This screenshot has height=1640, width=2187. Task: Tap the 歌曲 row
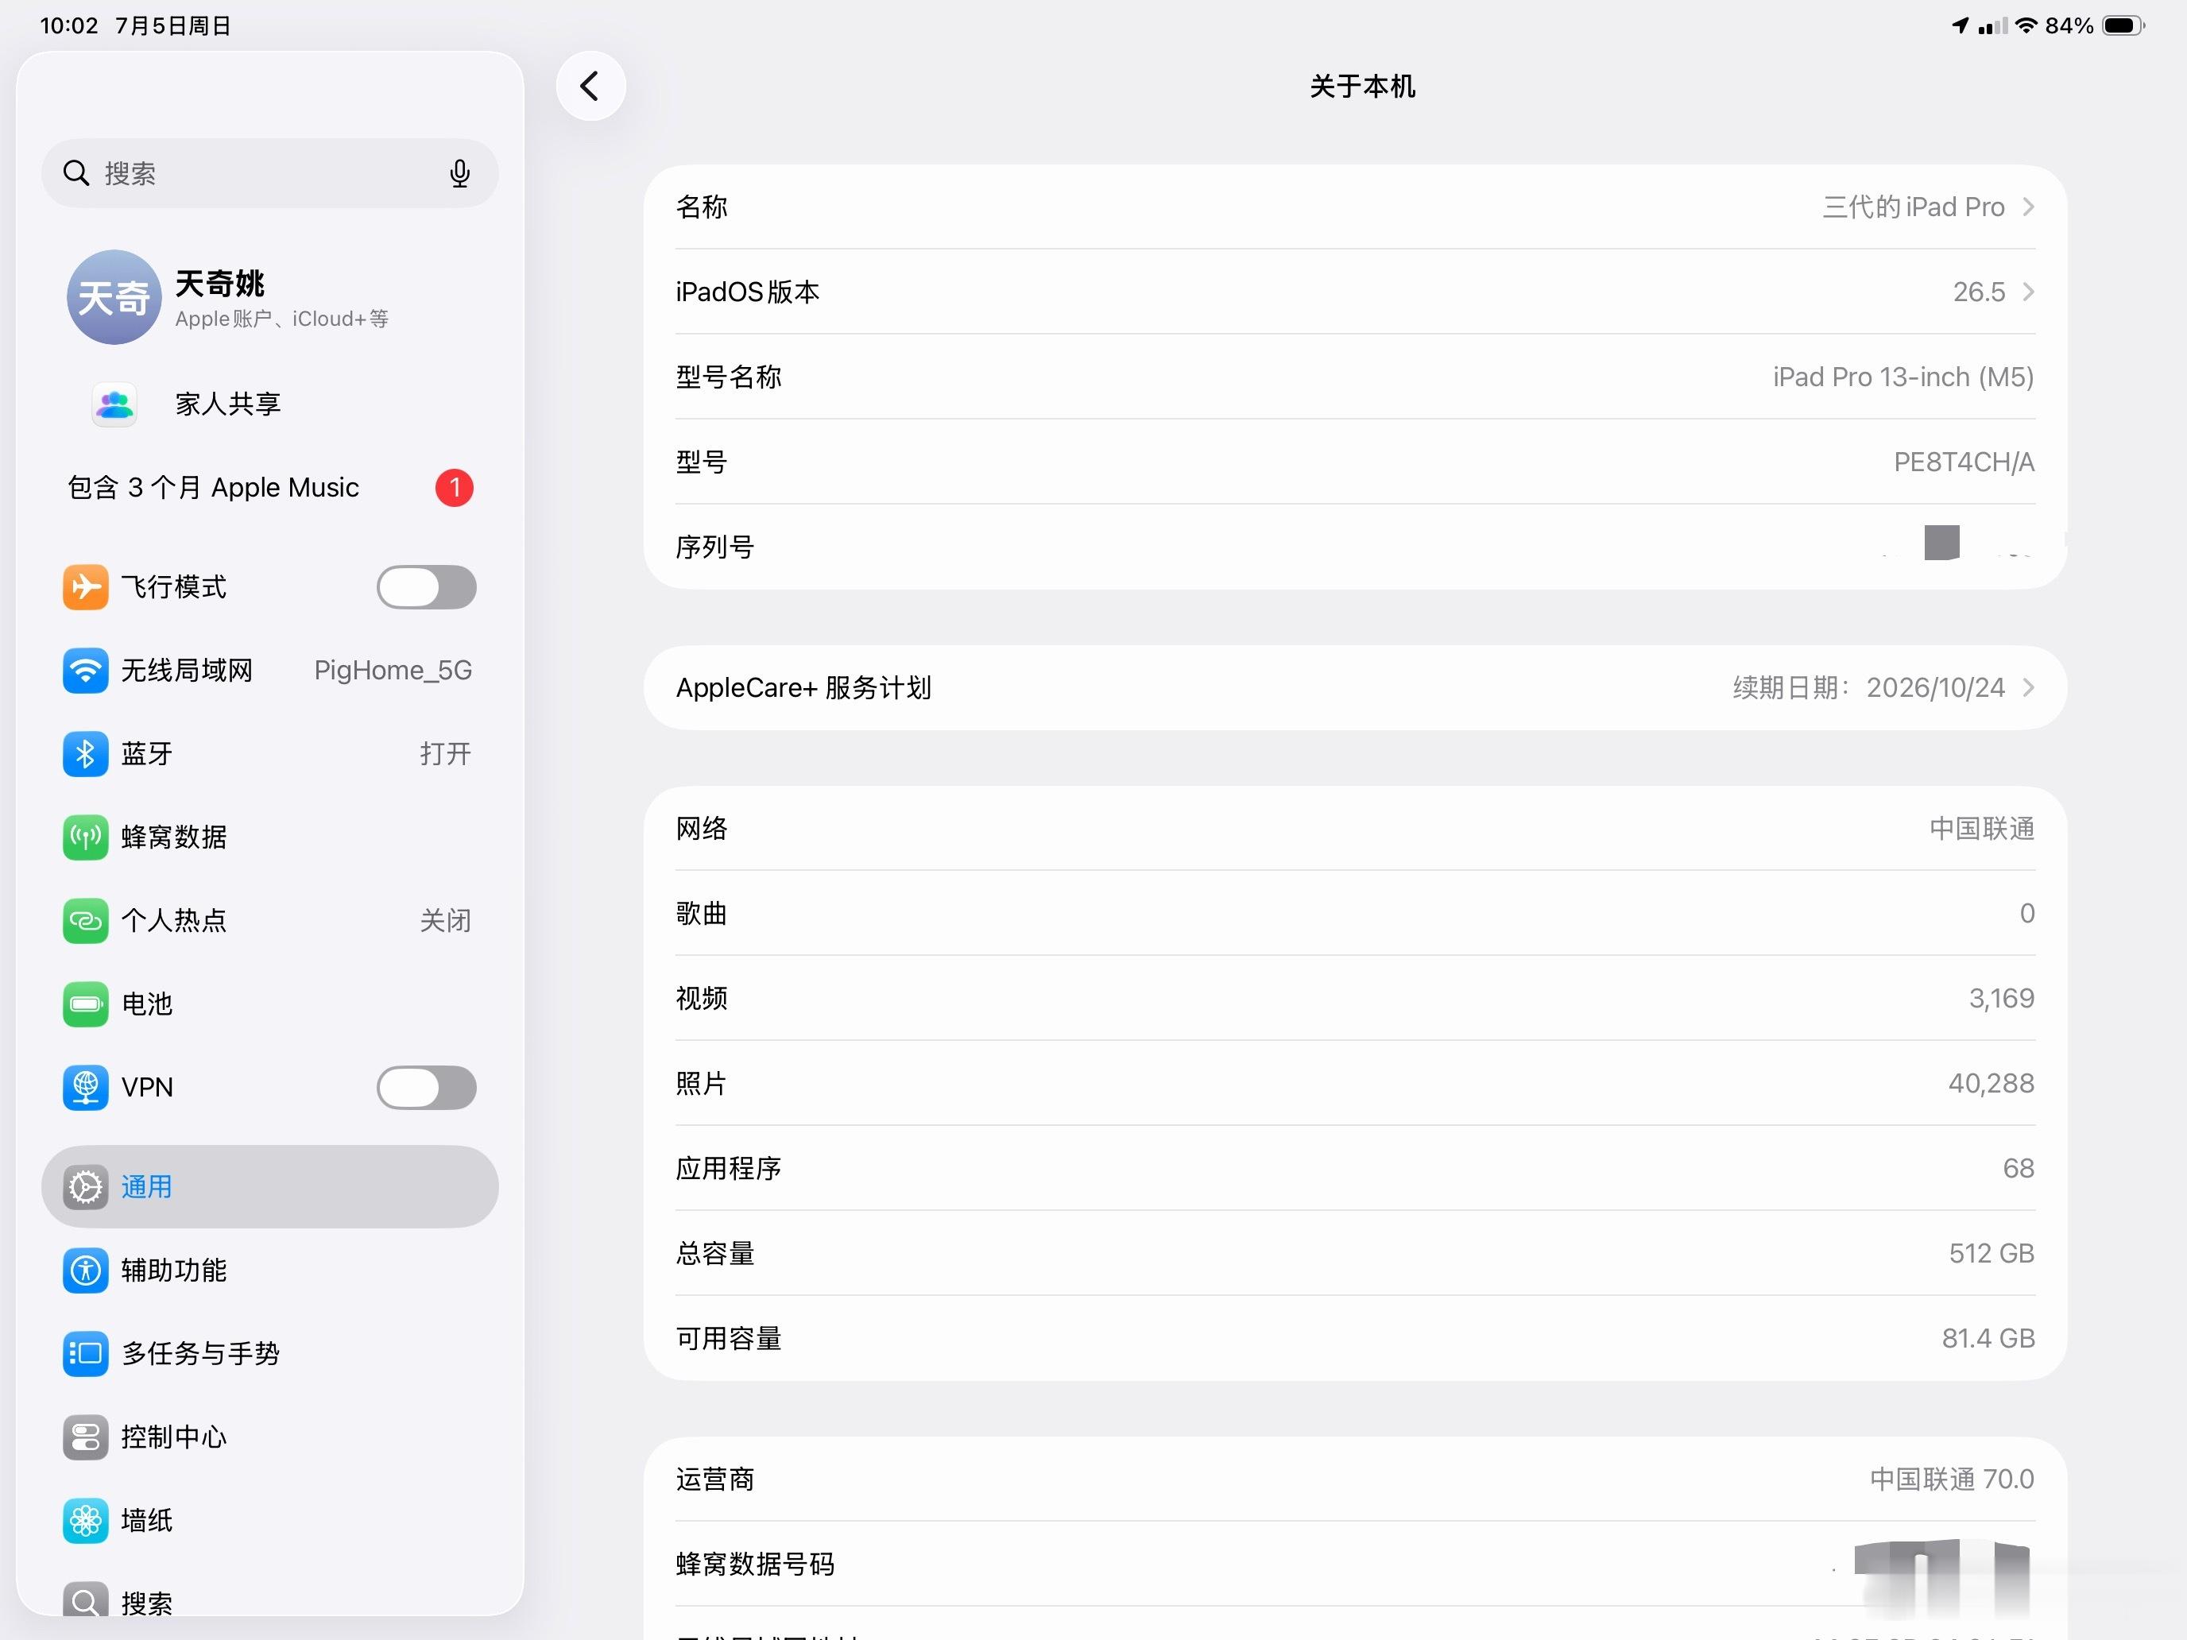click(1354, 914)
